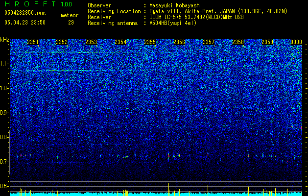308x196 pixels.
Task: Click the 2354 time marker
Action: 120,42
